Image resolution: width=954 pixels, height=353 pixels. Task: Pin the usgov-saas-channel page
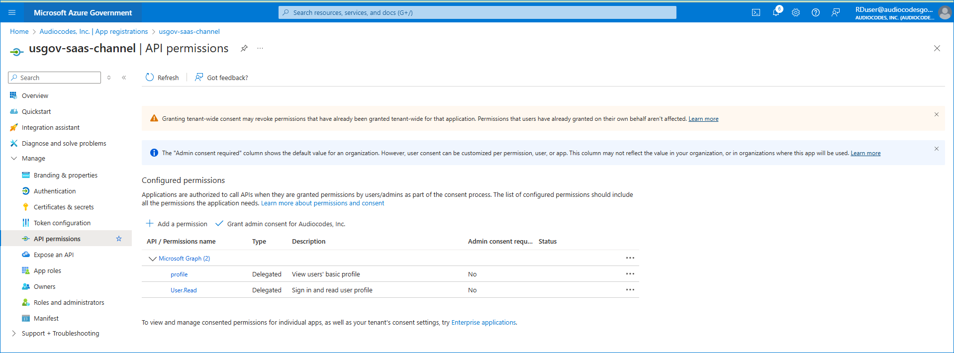pos(244,48)
